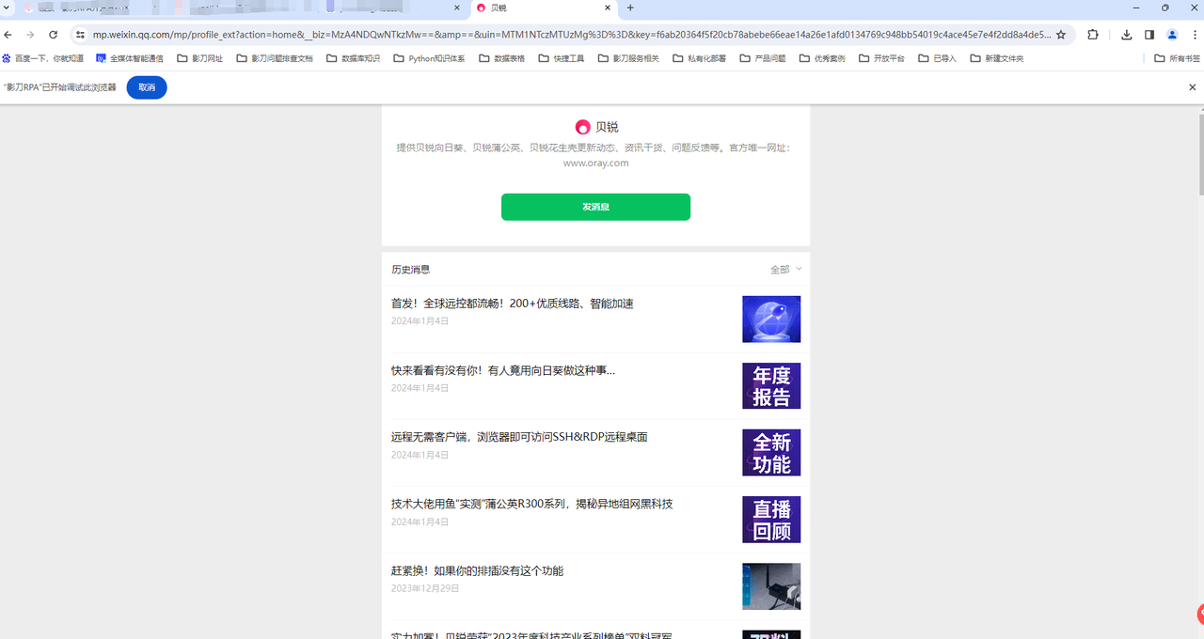Image resolution: width=1204 pixels, height=639 pixels.
Task: Open article 远程无需客户端 SSH&RDP
Action: click(519, 437)
